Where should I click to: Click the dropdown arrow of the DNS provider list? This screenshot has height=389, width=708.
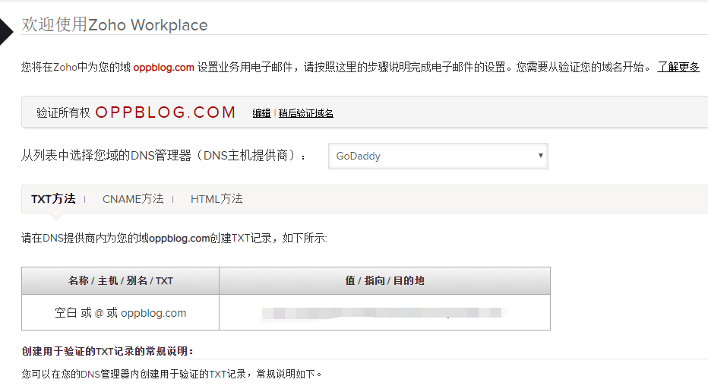540,156
